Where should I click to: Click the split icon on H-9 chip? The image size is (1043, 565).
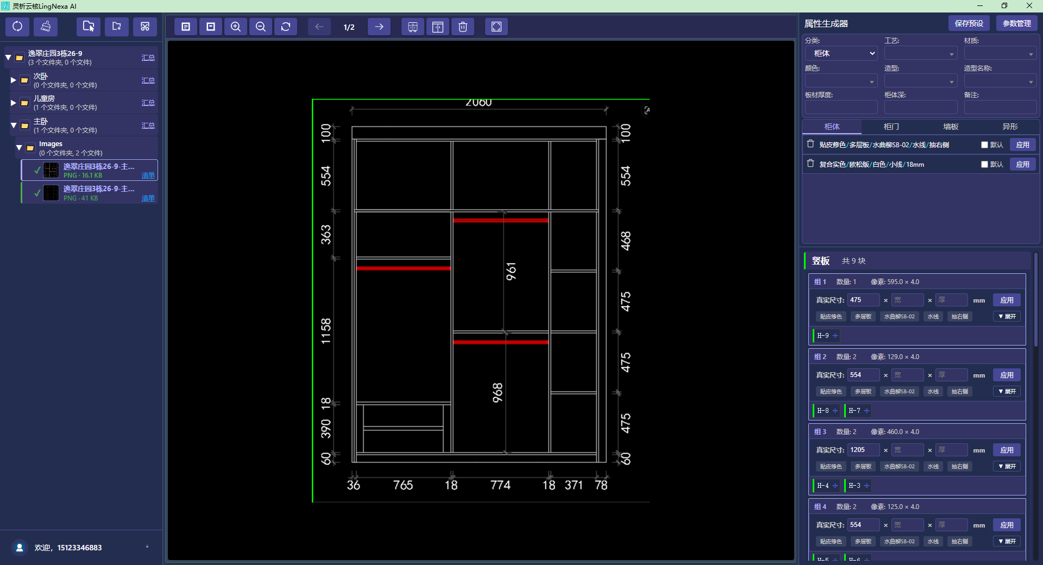[835, 336]
